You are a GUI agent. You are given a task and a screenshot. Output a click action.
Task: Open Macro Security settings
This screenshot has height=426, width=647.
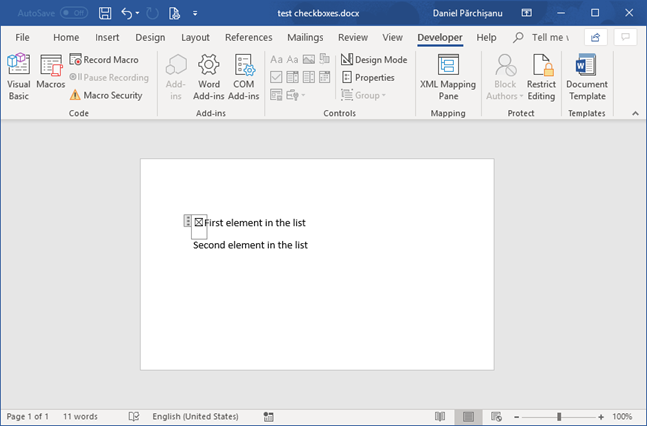tap(106, 95)
